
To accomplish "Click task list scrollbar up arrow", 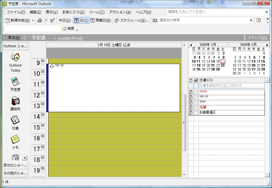I will 267,80.
